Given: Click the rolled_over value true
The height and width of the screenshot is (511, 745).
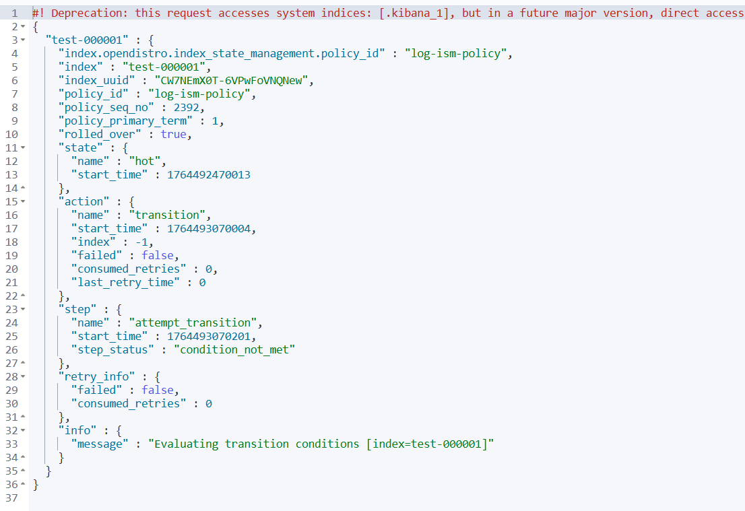Looking at the screenshot, I should [173, 135].
